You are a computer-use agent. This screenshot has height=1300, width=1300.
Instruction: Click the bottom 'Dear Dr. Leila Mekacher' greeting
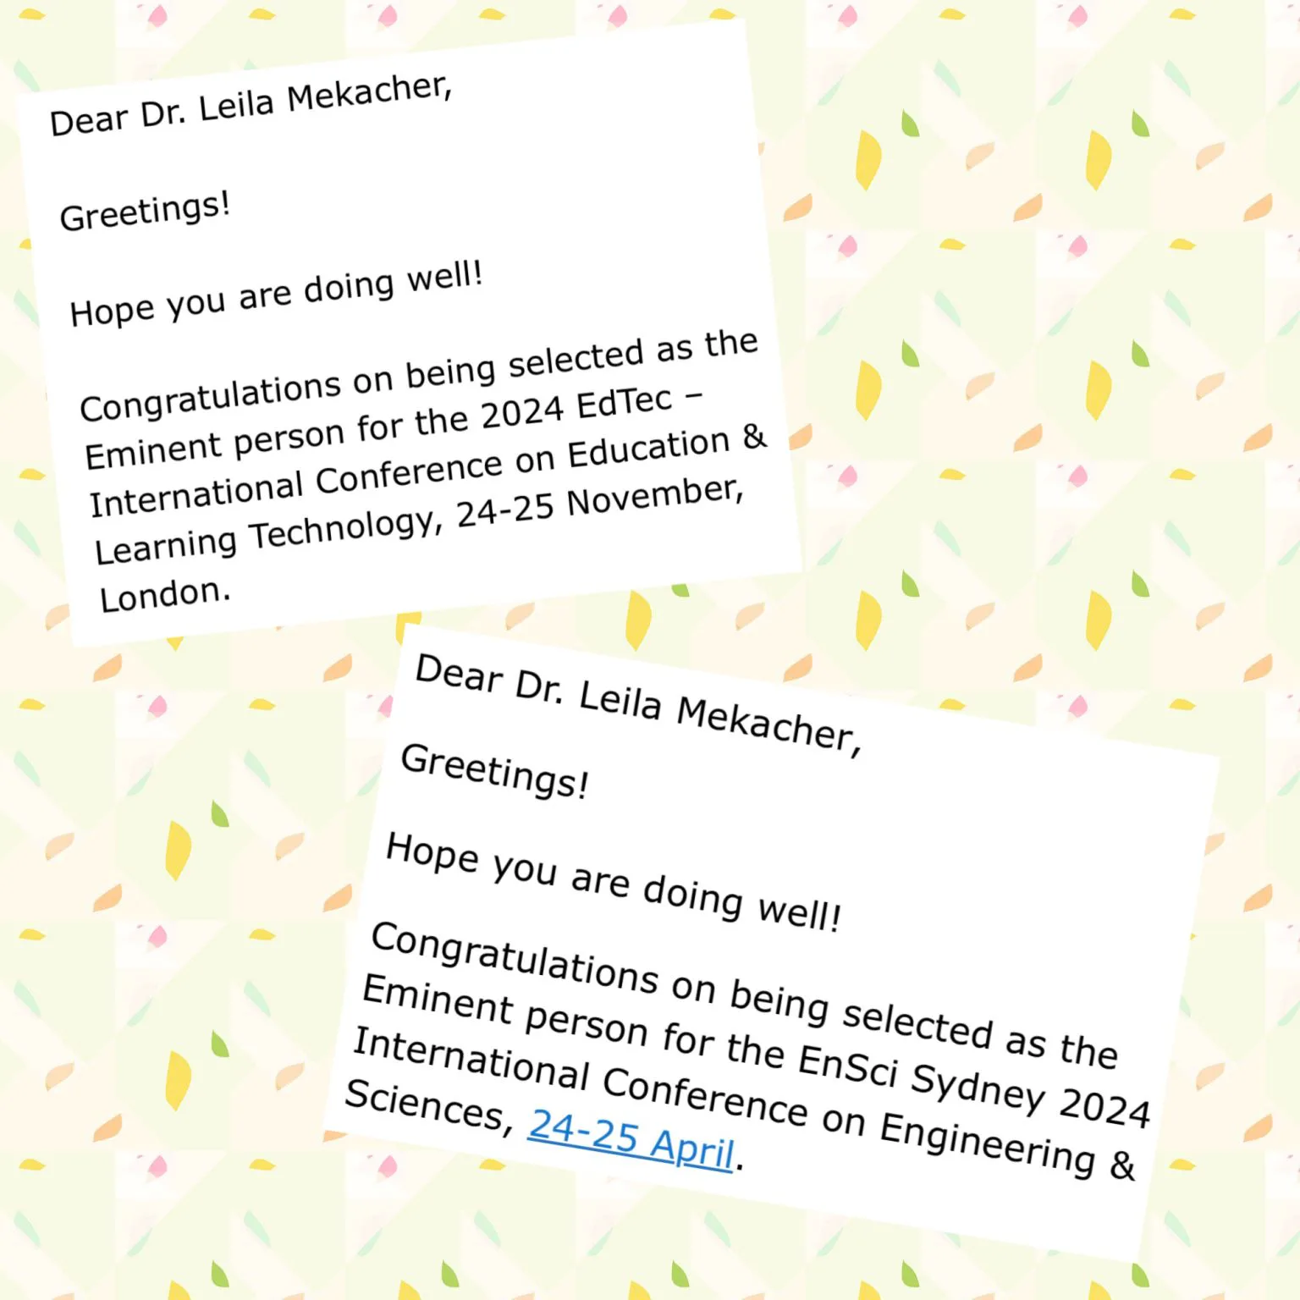click(x=638, y=704)
